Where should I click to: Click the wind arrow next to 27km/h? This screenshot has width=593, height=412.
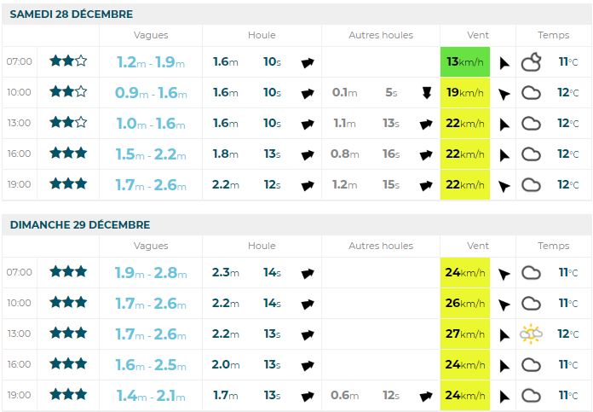click(x=504, y=334)
